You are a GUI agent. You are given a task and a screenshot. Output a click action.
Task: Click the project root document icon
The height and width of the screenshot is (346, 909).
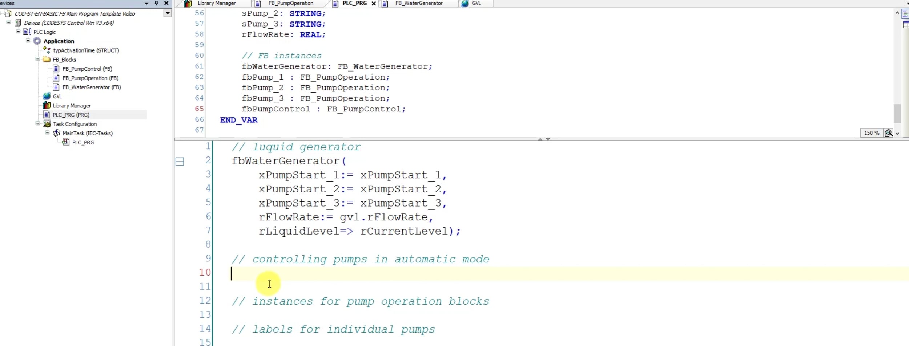[8, 13]
